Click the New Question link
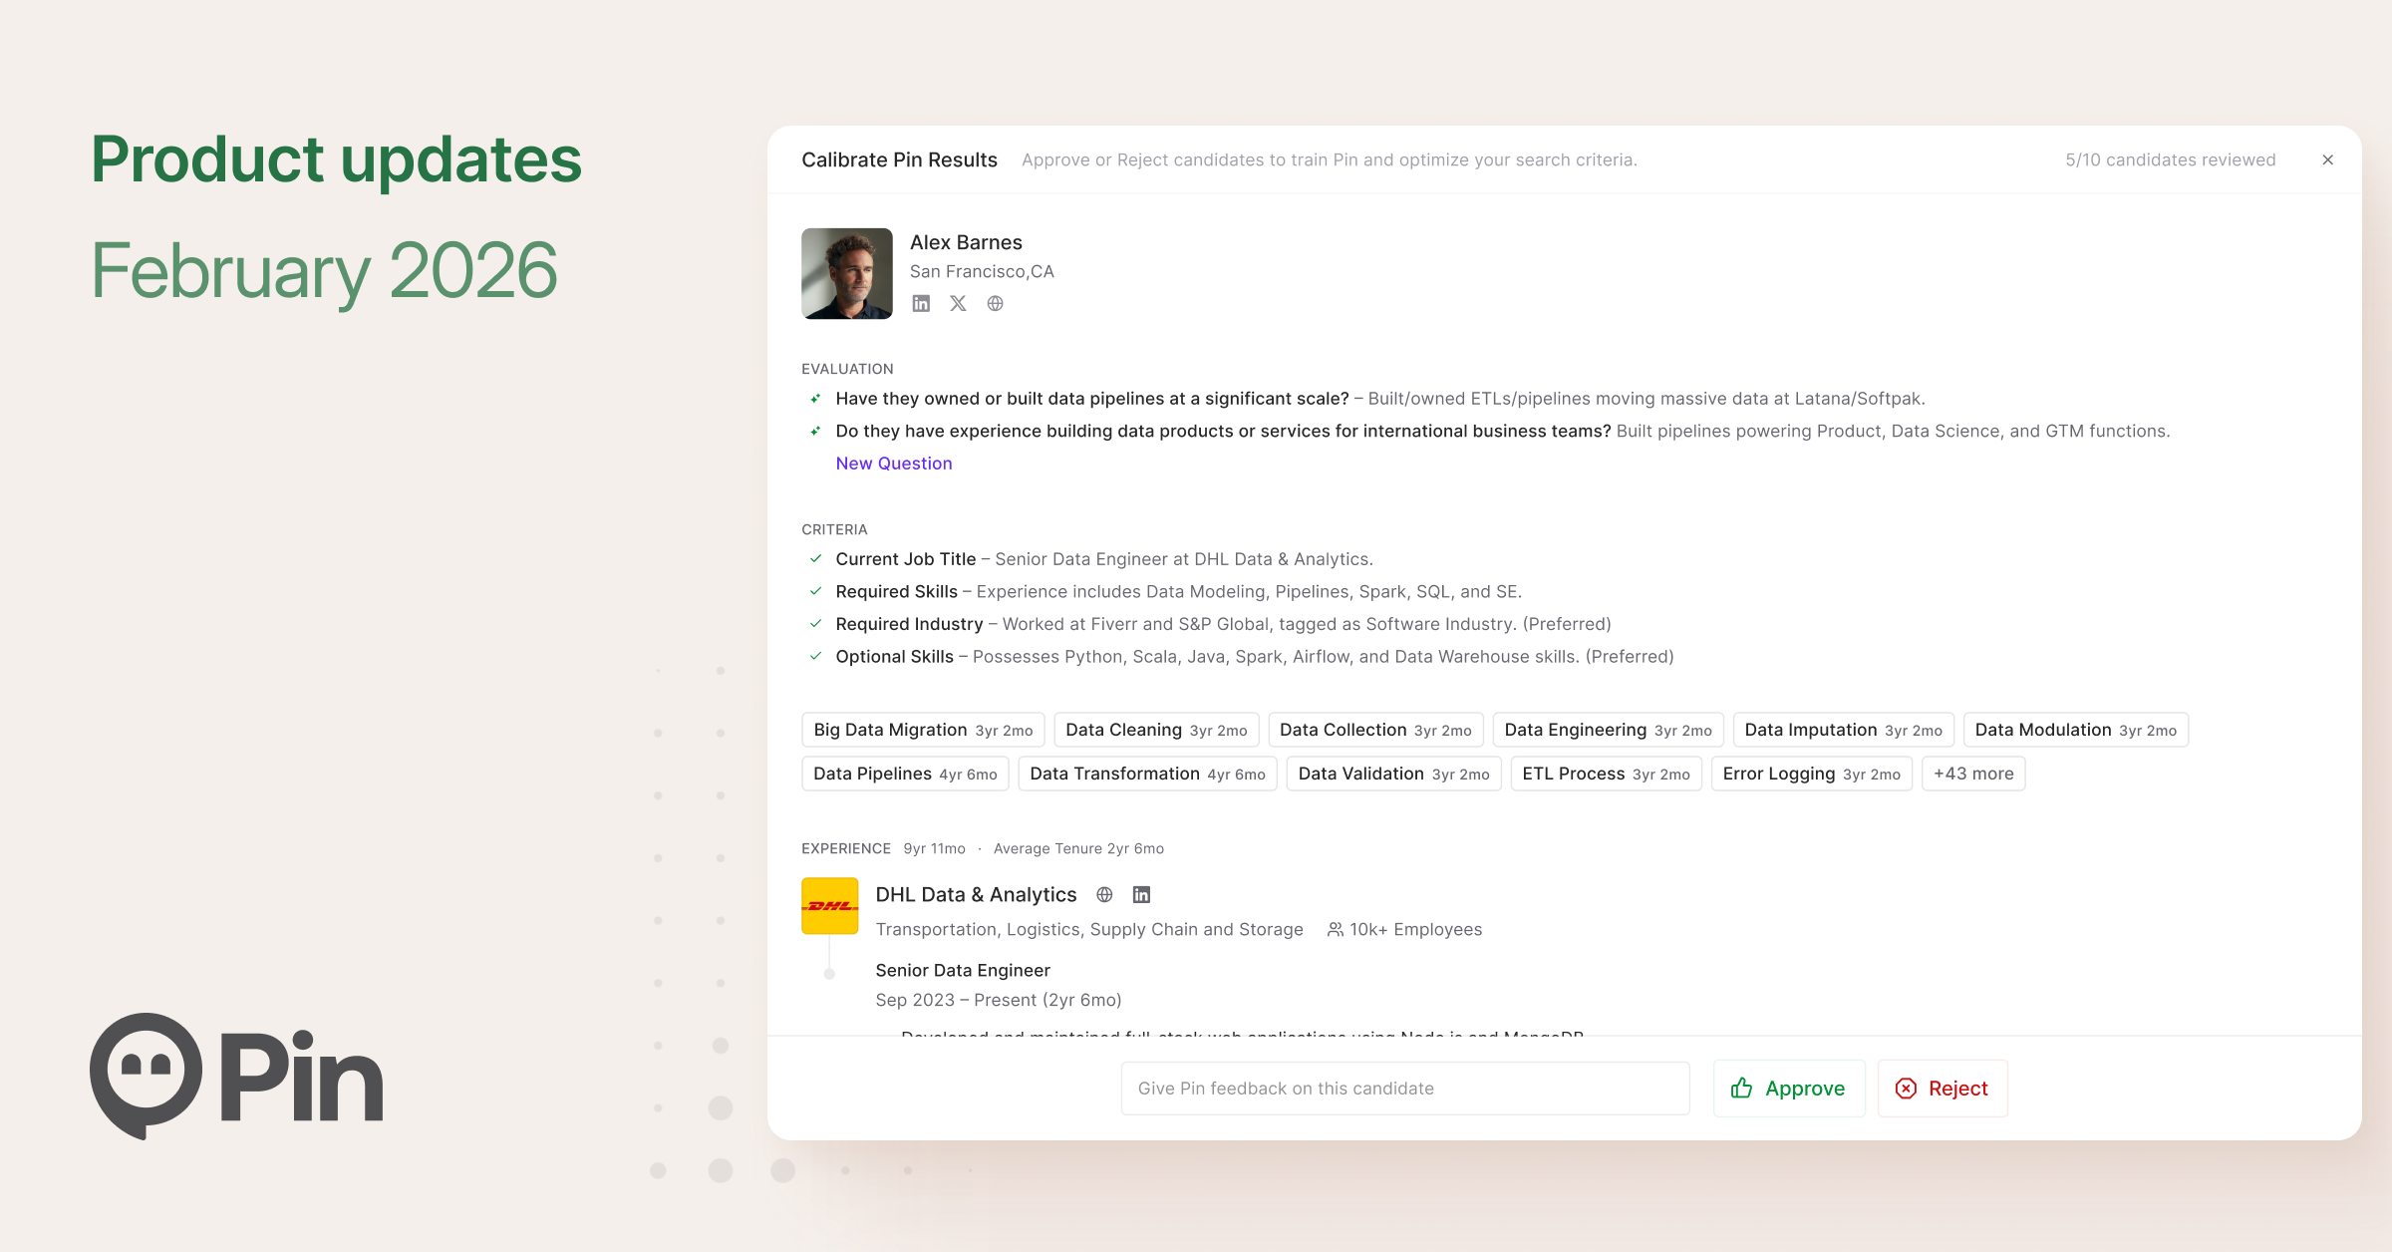The image size is (2392, 1252). 893,463
